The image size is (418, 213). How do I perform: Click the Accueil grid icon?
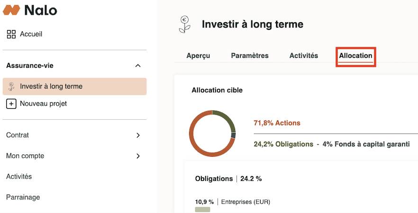coord(11,34)
